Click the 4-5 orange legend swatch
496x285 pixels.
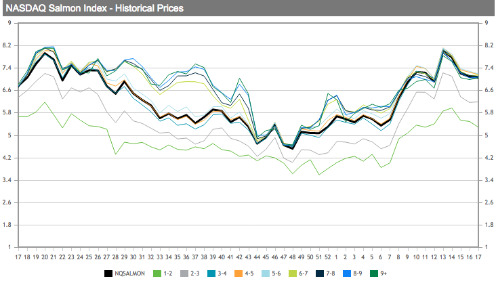239,273
